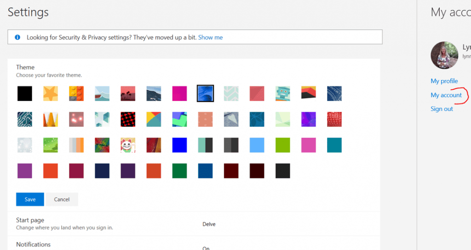This screenshot has height=250, width=471.
Task: Go to My account link
Action: 446,95
